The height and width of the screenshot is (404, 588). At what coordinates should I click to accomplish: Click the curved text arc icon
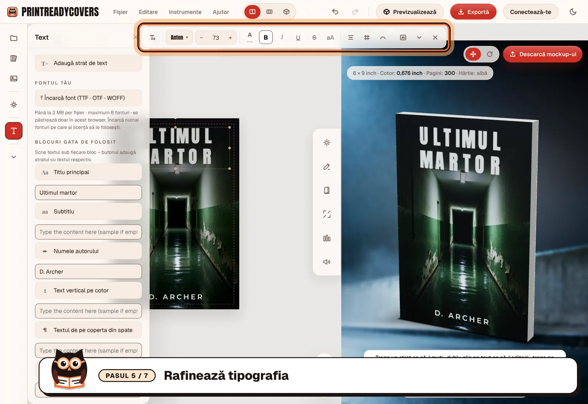(383, 37)
